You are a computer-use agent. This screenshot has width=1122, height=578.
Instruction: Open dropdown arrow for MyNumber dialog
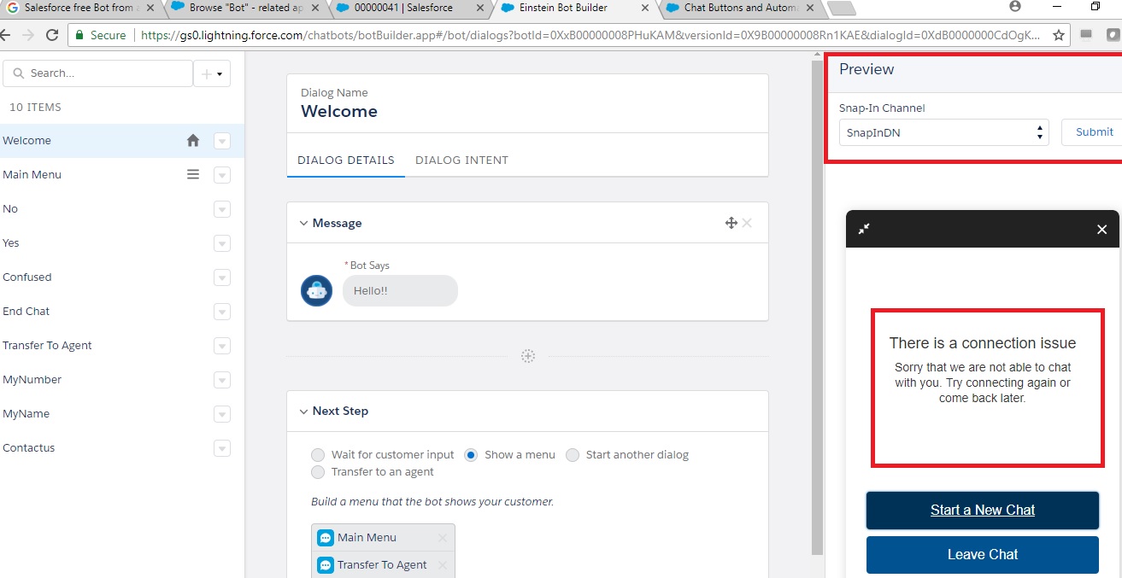coord(222,381)
